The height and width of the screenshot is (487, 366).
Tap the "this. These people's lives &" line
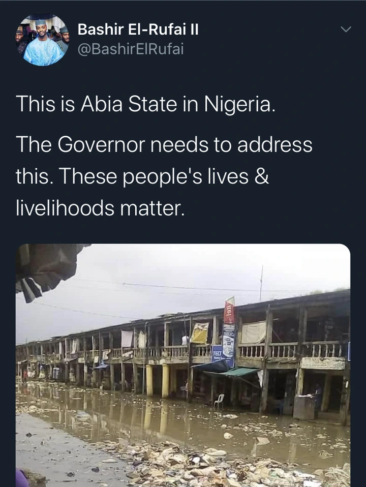click(142, 176)
